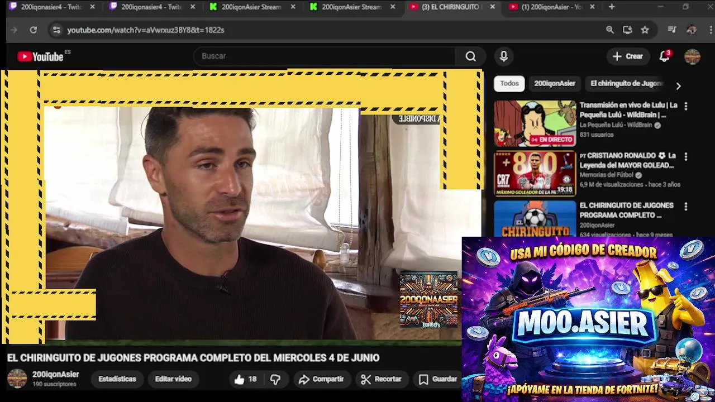The height and width of the screenshot is (402, 715).
Task: Click the CR7 máximo goleador thumbnail
Action: [x=535, y=174]
